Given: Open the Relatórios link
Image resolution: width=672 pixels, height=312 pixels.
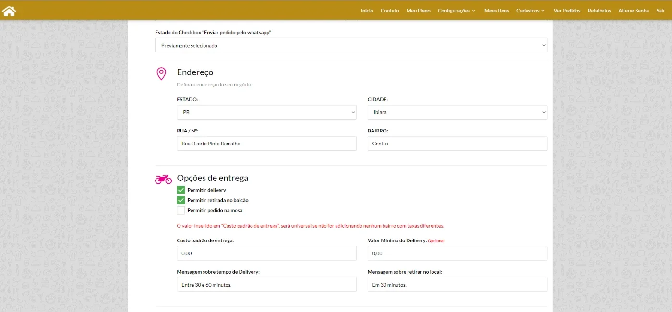Looking at the screenshot, I should tap(599, 11).
